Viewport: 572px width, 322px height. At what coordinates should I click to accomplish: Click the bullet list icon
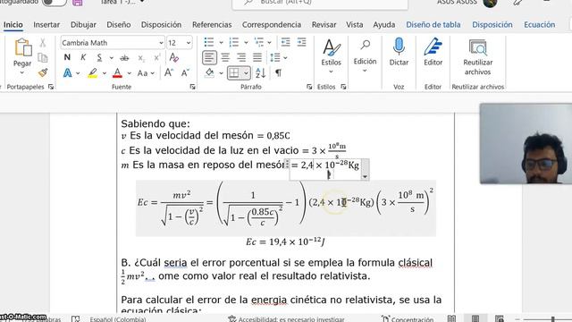209,42
